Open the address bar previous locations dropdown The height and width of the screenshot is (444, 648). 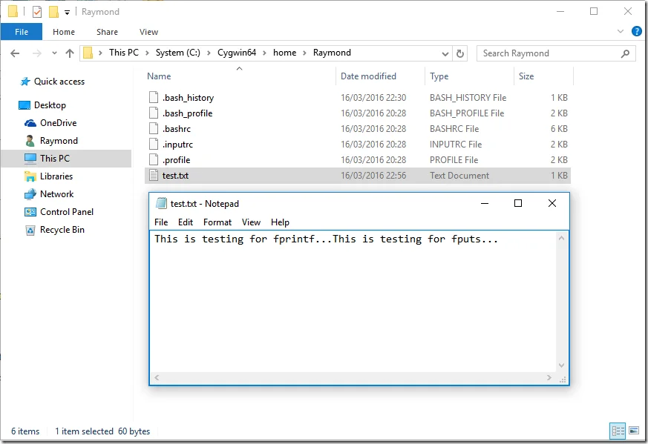click(444, 53)
